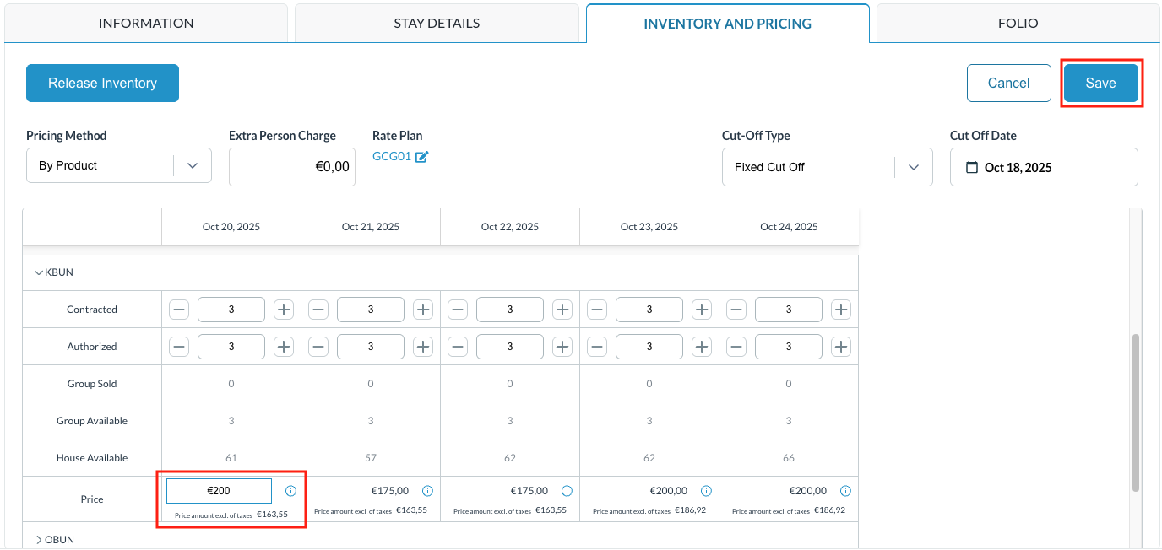Click info icon for Oct 21 price
The width and height of the screenshot is (1162, 550).
click(427, 491)
